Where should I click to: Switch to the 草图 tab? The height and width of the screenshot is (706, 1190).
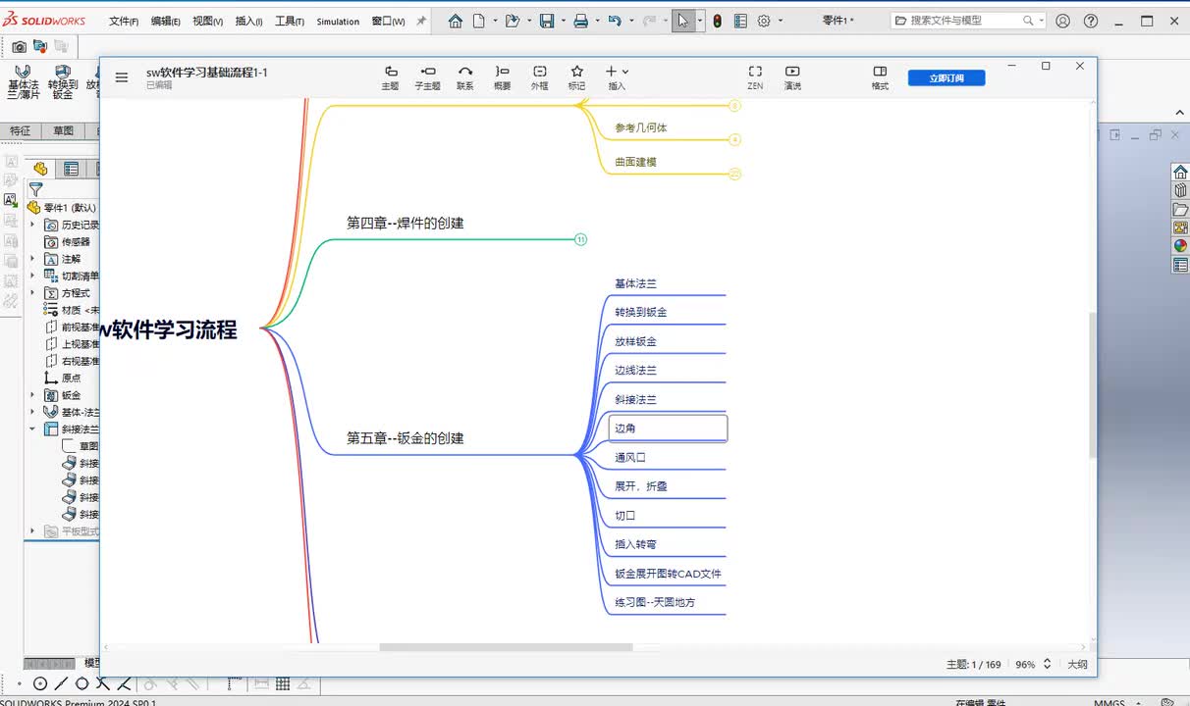coord(63,130)
